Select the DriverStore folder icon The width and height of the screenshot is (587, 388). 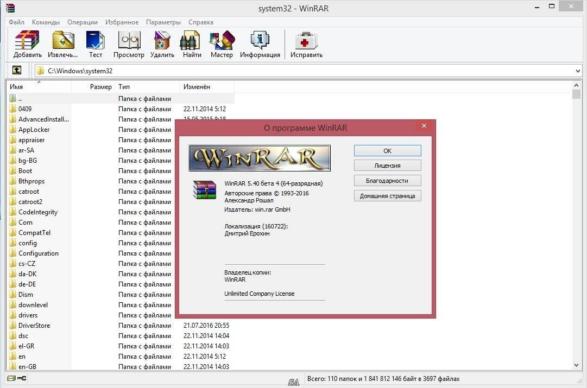(x=13, y=326)
